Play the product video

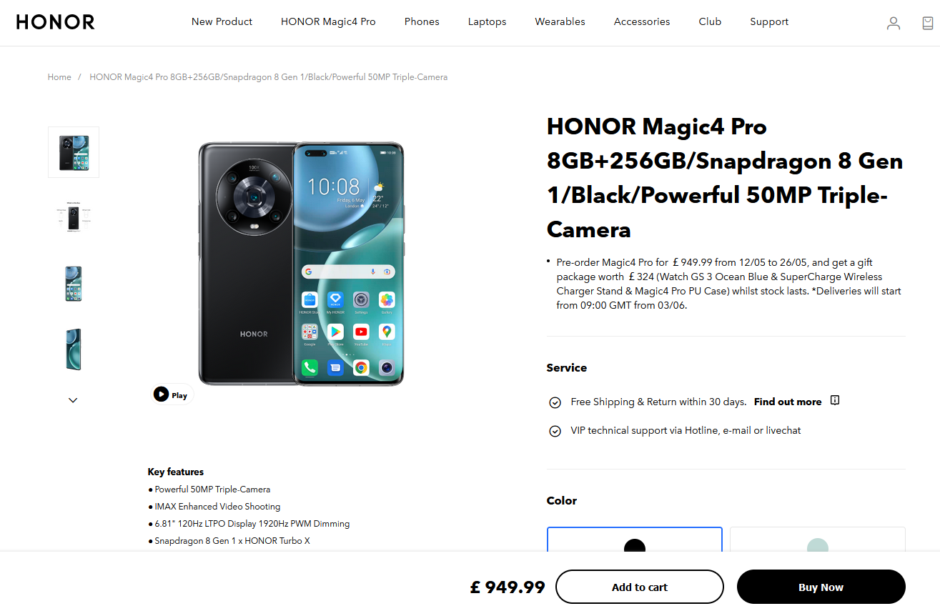pyautogui.click(x=172, y=394)
